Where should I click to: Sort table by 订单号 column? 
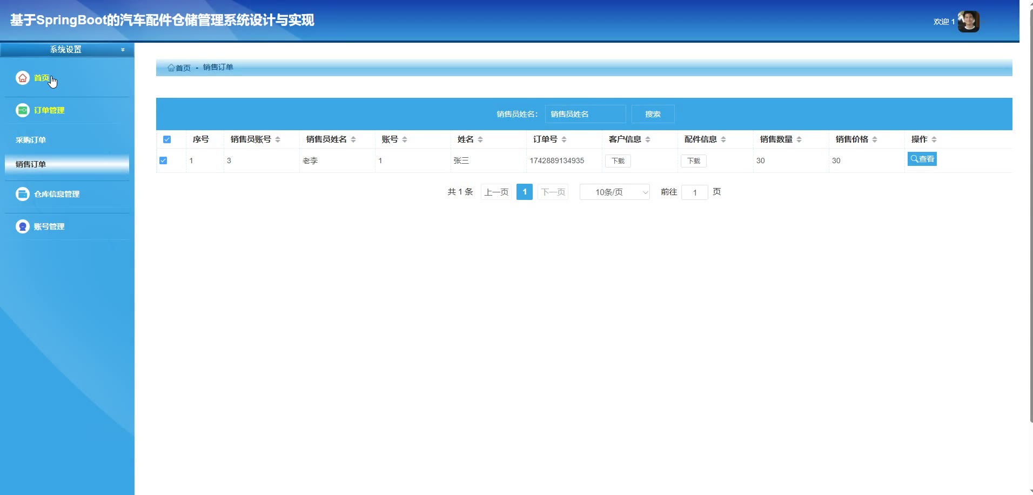(564, 139)
